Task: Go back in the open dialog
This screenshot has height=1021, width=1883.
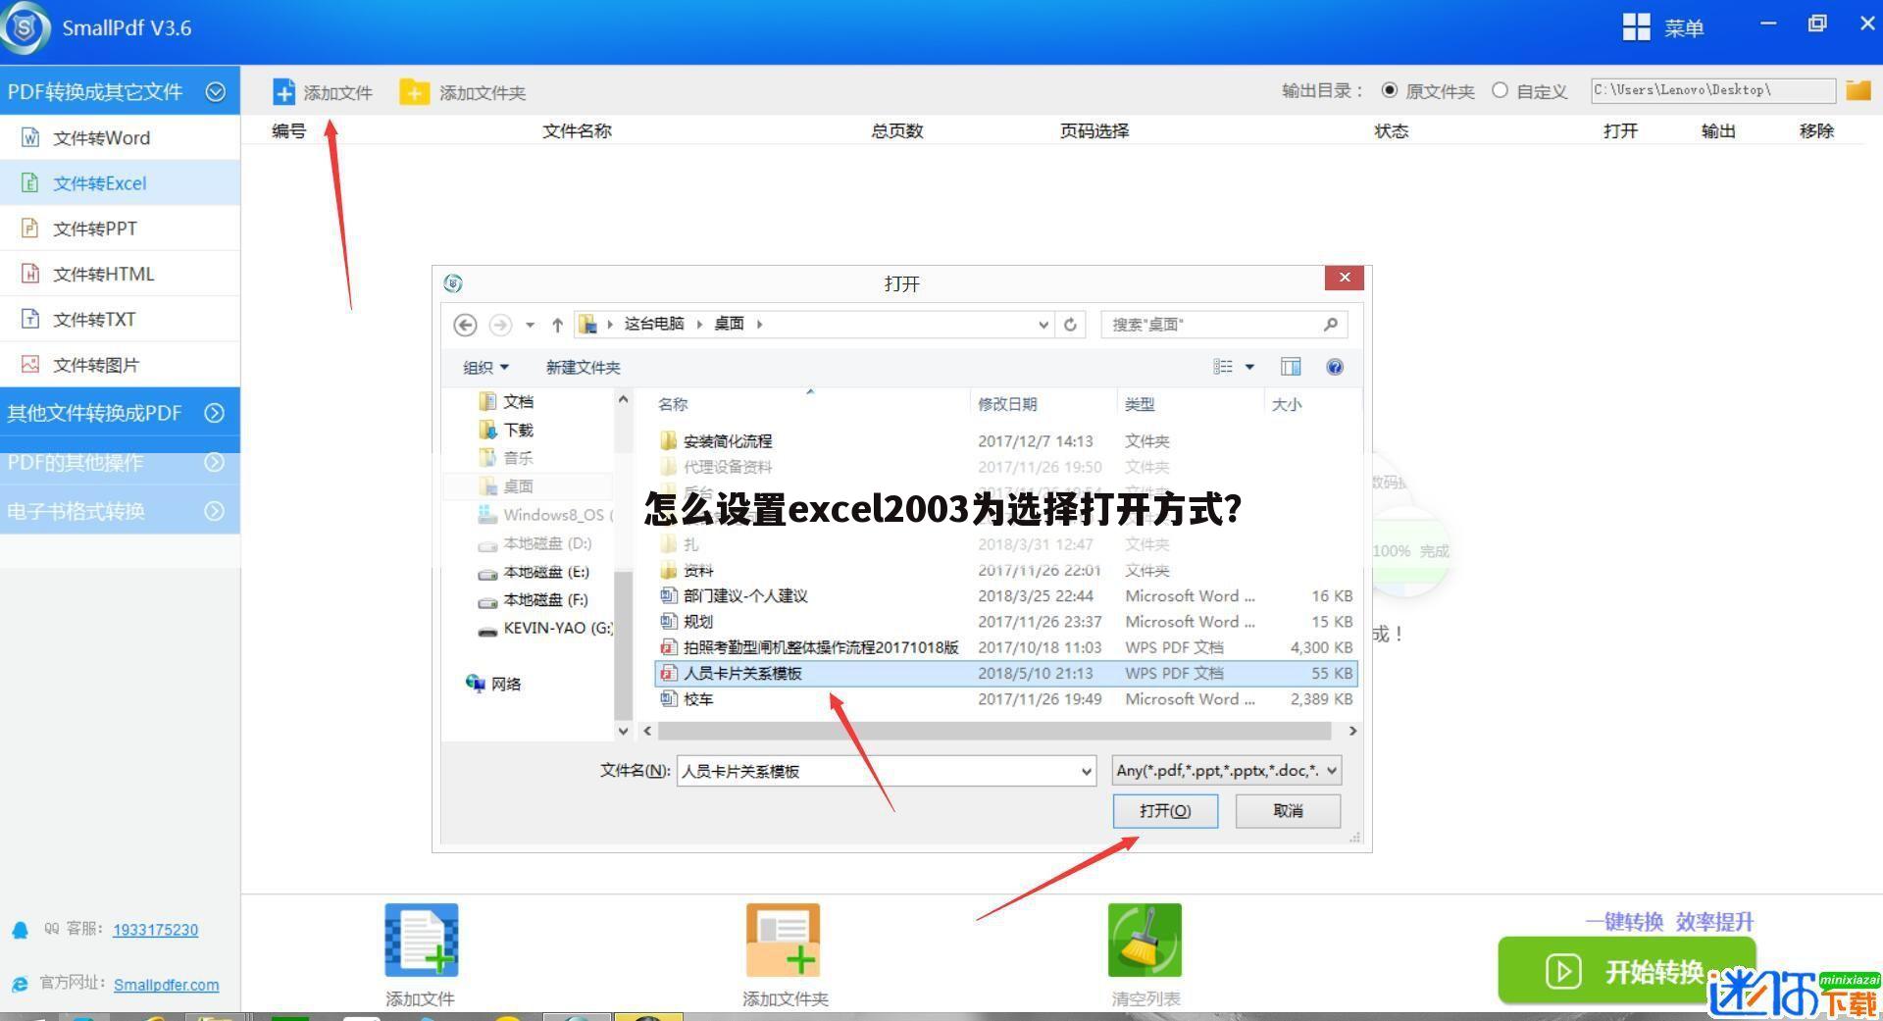Action: (465, 325)
